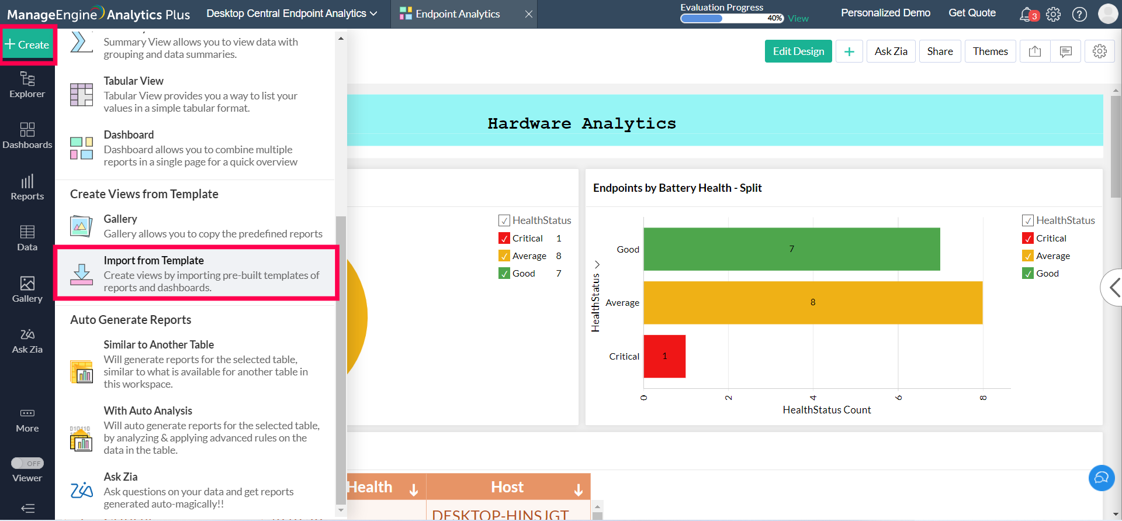Viewport: 1122px width, 521px height.
Task: Select Import from Template option
Action: pyautogui.click(x=196, y=274)
